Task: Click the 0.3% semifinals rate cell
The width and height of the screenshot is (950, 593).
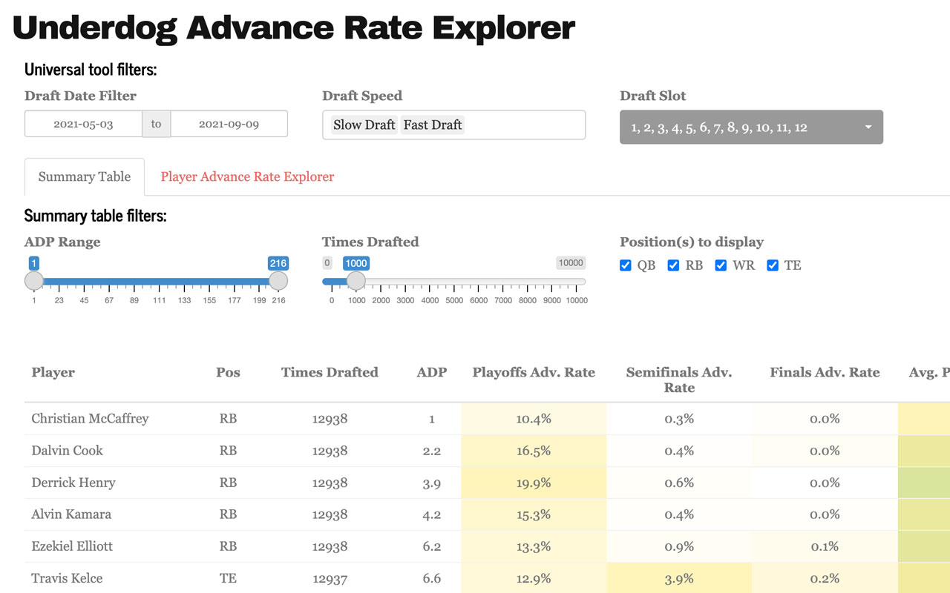Action: (679, 419)
